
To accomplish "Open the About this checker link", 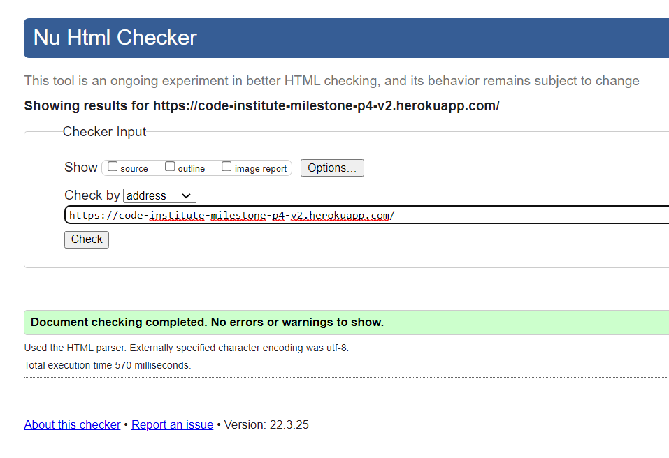I will (72, 424).
